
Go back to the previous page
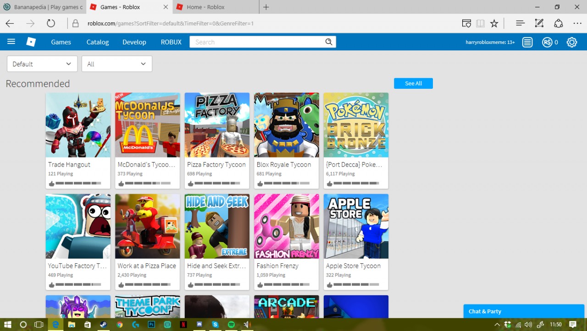click(10, 23)
